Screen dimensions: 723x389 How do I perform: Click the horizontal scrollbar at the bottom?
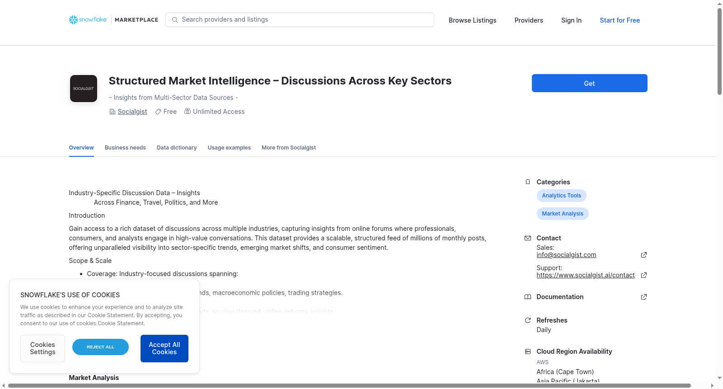click(349, 385)
